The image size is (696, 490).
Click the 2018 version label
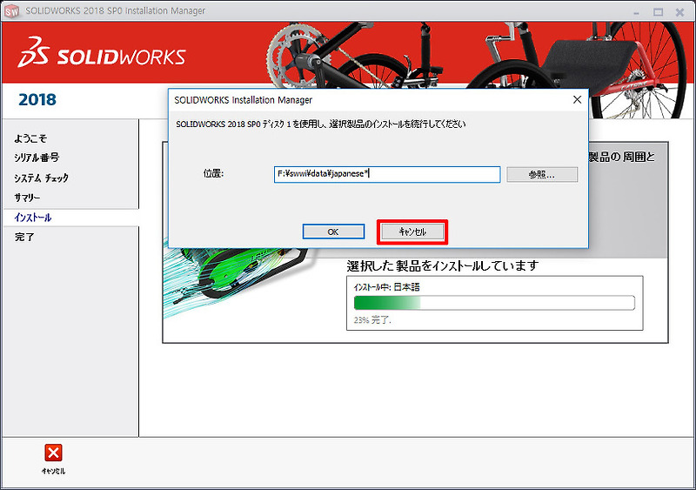tap(37, 99)
